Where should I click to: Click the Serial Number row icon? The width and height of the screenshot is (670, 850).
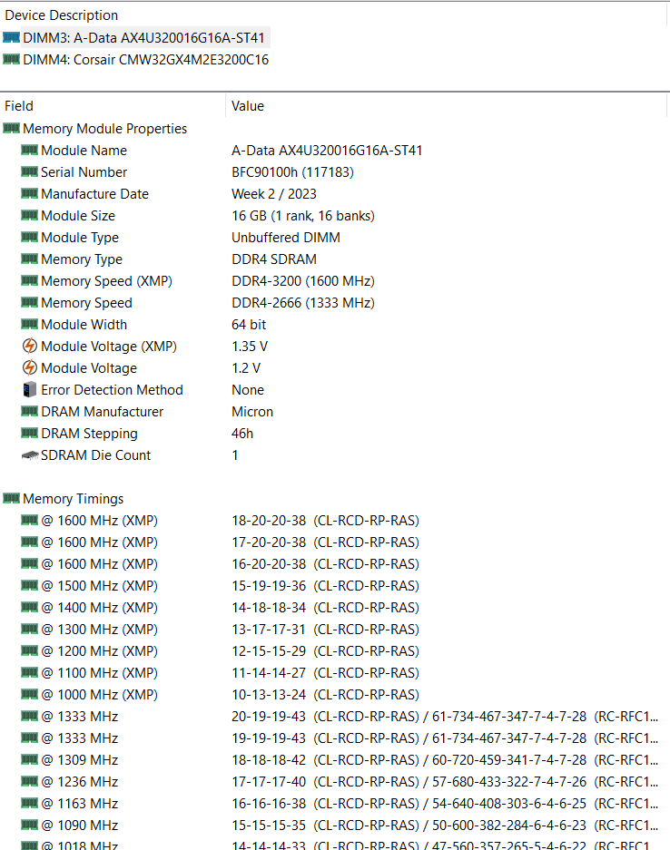pyautogui.click(x=29, y=171)
